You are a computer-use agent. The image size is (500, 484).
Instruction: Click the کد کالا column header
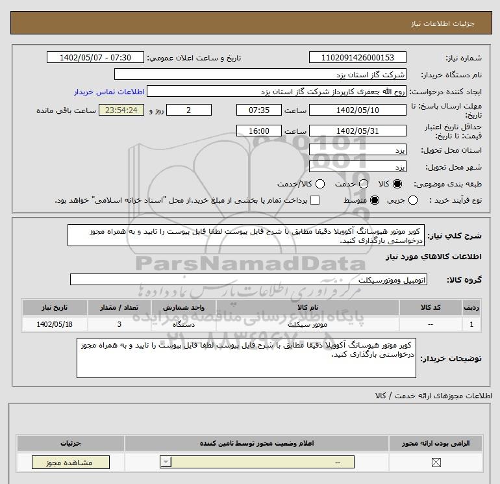pyautogui.click(x=431, y=307)
